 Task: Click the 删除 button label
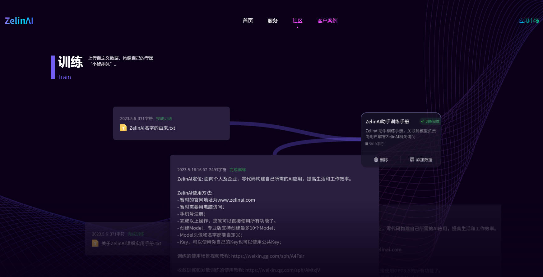tap(384, 160)
